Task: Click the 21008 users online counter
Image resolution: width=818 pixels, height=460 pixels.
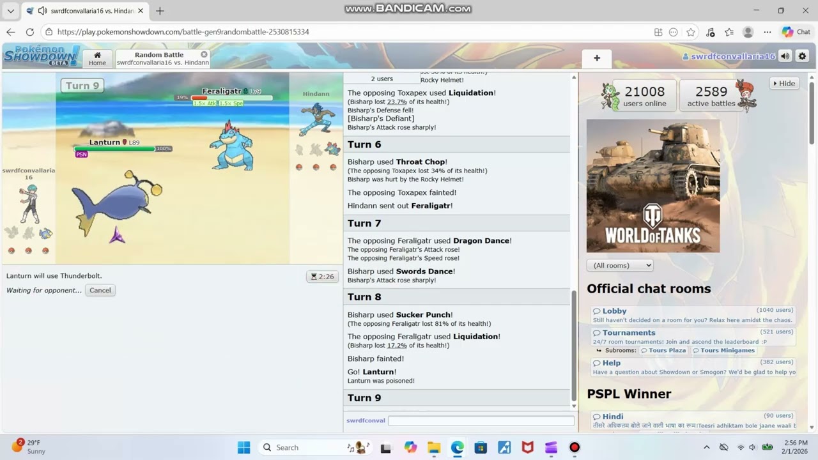Action: click(644, 96)
